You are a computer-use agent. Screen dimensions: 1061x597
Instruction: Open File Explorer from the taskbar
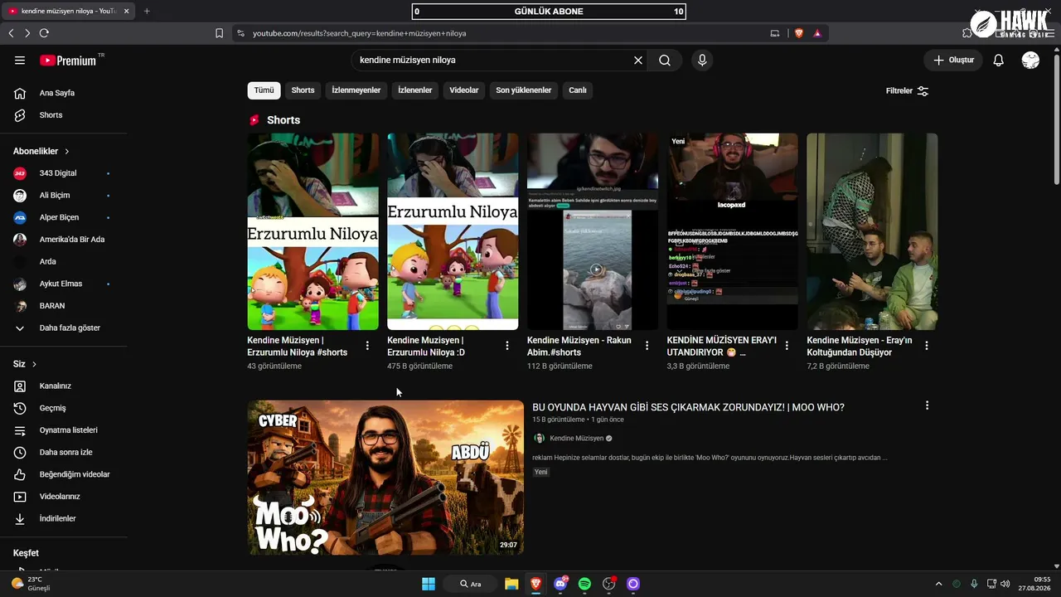pos(511,584)
